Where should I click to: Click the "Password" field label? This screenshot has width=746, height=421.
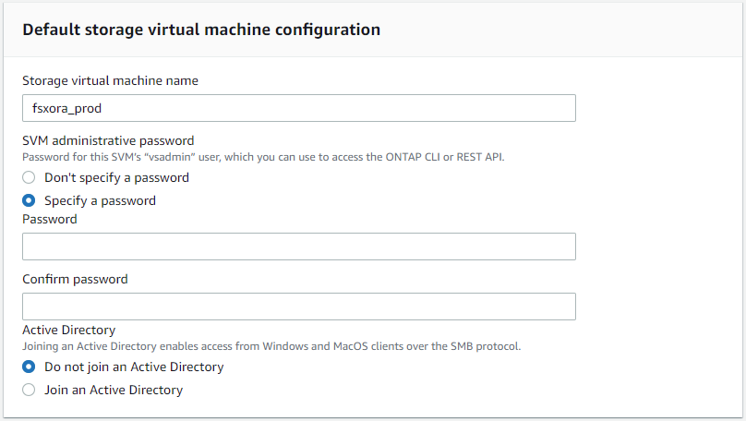point(50,219)
